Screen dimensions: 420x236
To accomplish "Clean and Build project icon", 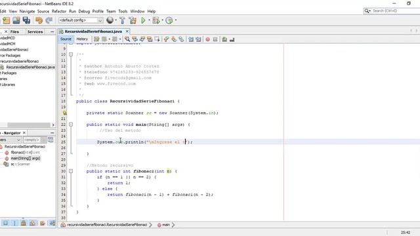I will [133, 20].
